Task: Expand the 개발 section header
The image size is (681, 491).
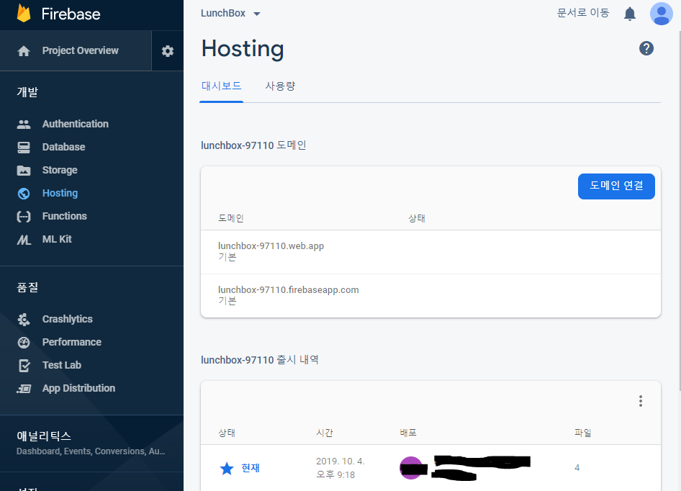Action: 27,92
